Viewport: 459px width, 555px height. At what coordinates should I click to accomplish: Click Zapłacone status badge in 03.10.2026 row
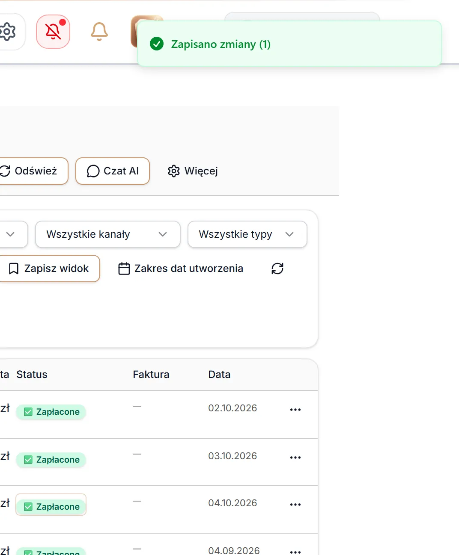51,460
